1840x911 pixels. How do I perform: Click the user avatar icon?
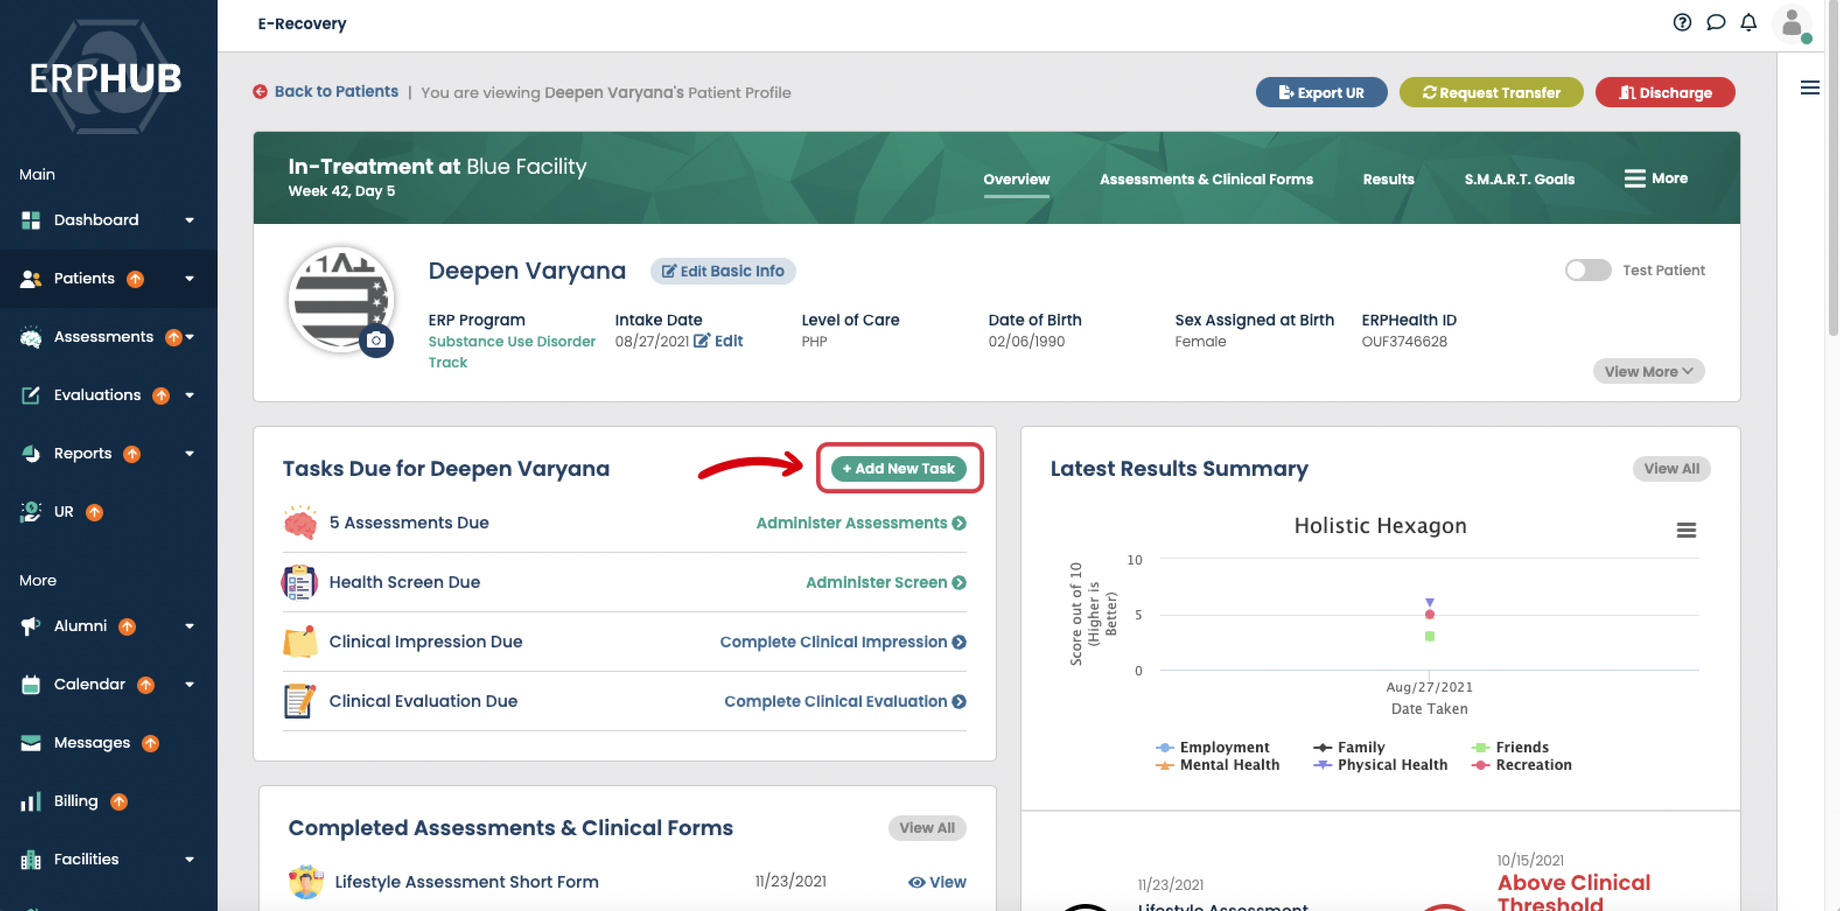[1792, 23]
